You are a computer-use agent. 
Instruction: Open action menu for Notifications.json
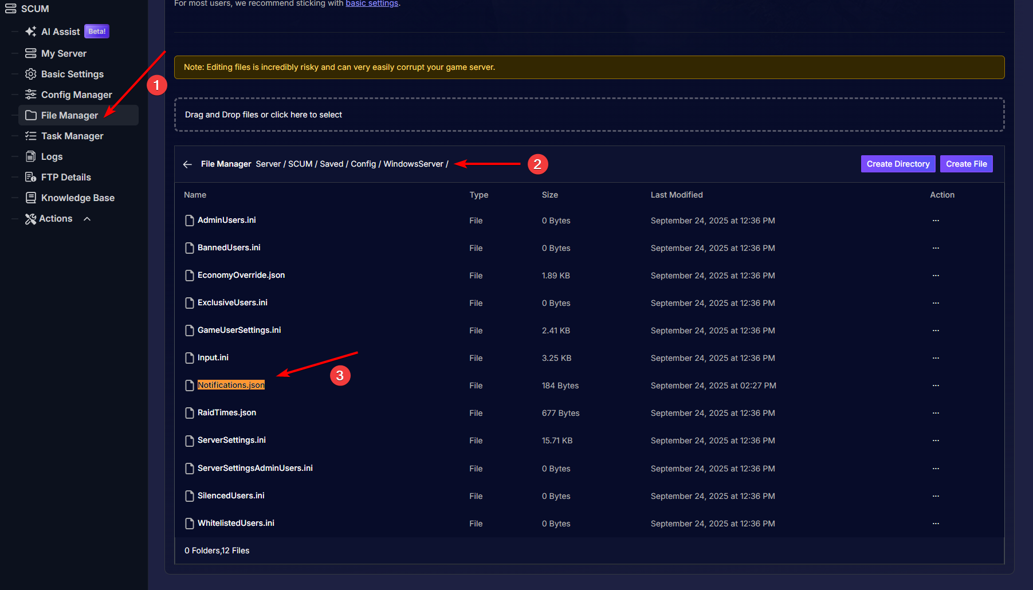[x=936, y=386]
